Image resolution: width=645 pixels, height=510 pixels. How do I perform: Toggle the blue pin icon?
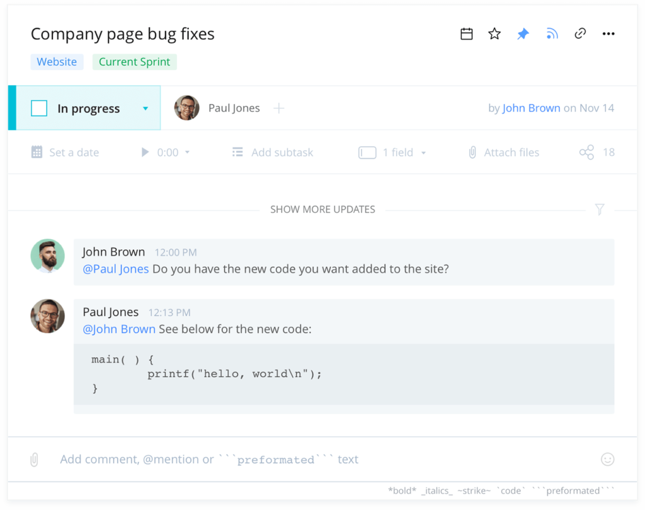[x=523, y=34]
